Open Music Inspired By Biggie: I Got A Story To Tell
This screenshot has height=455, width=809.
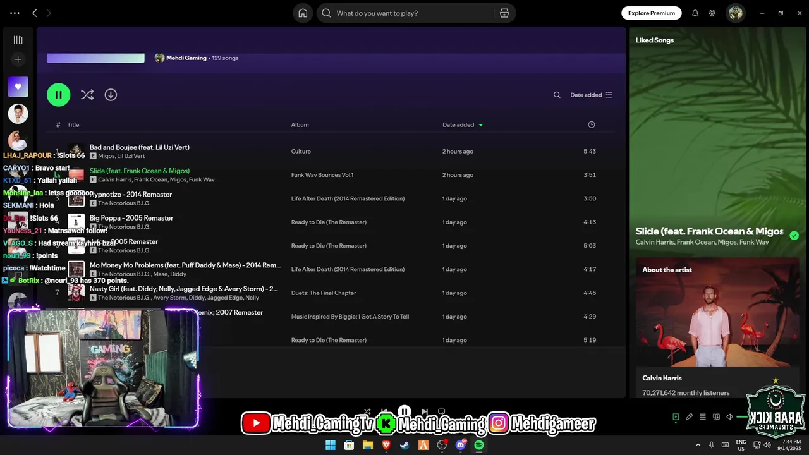point(350,317)
